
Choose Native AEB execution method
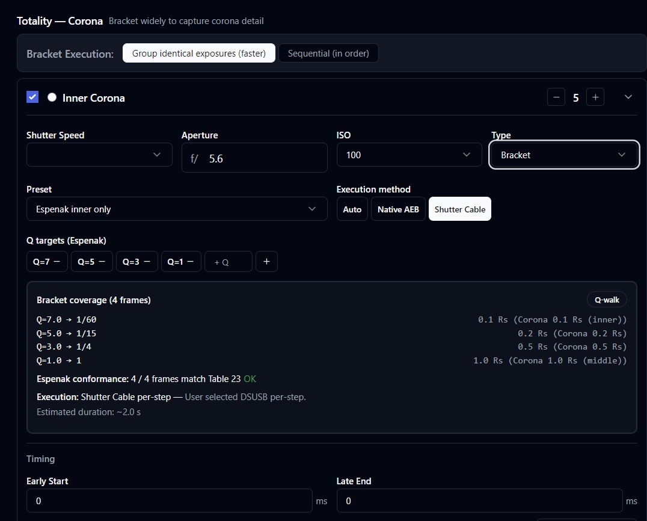pyautogui.click(x=398, y=209)
